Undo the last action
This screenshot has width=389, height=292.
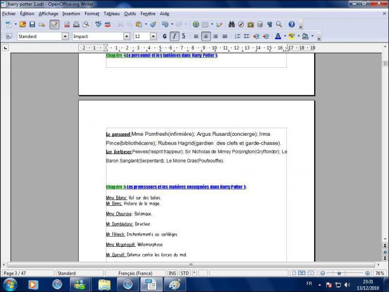pyautogui.click(x=165, y=24)
